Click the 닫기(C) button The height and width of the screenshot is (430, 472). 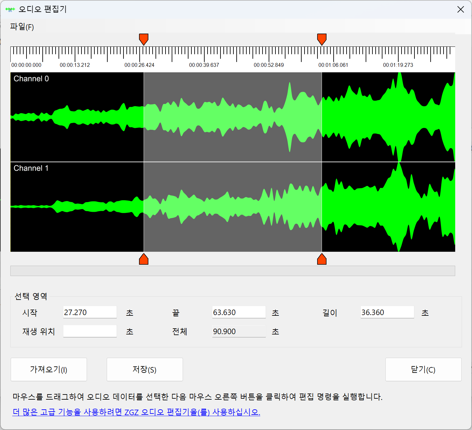(424, 369)
